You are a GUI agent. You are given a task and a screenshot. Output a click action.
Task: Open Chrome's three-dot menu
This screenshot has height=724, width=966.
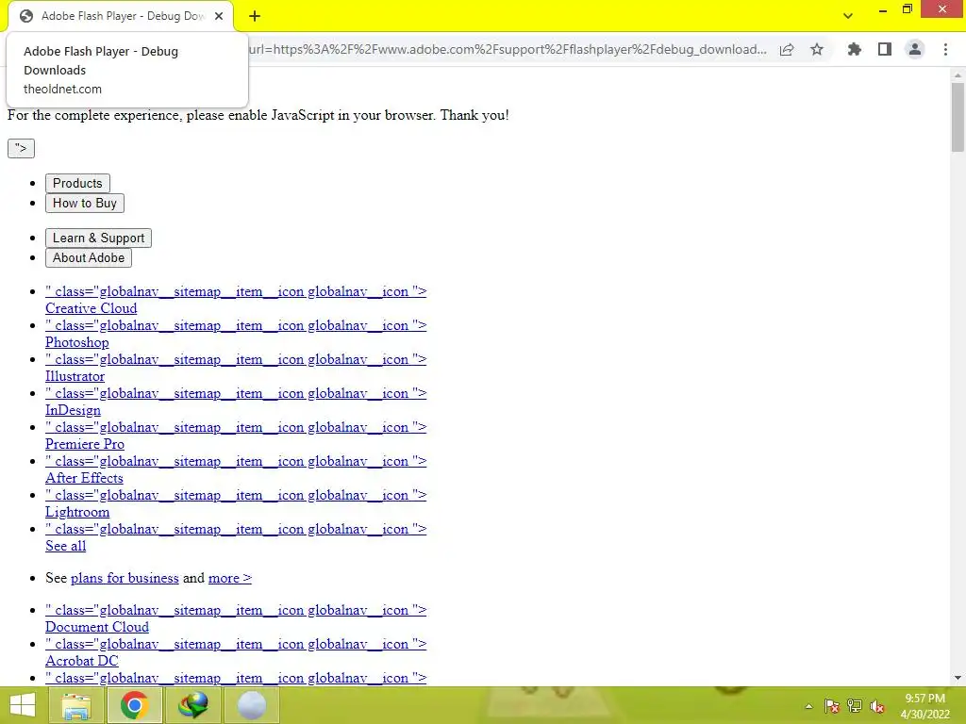(945, 49)
